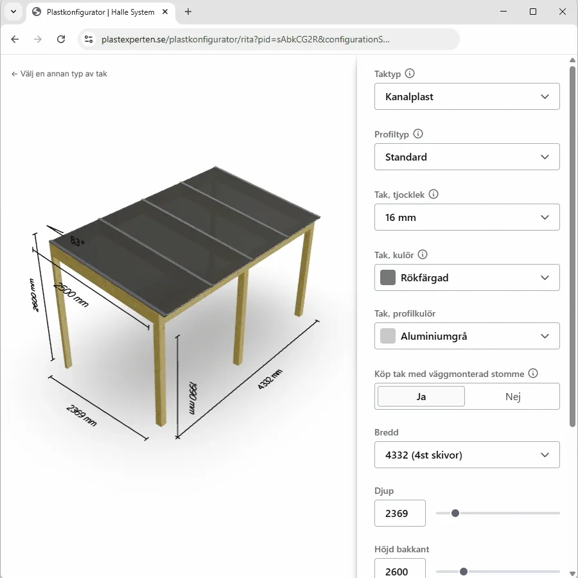The width and height of the screenshot is (578, 578).
Task: Click the 4332 mm dimension label
Action: click(x=270, y=379)
